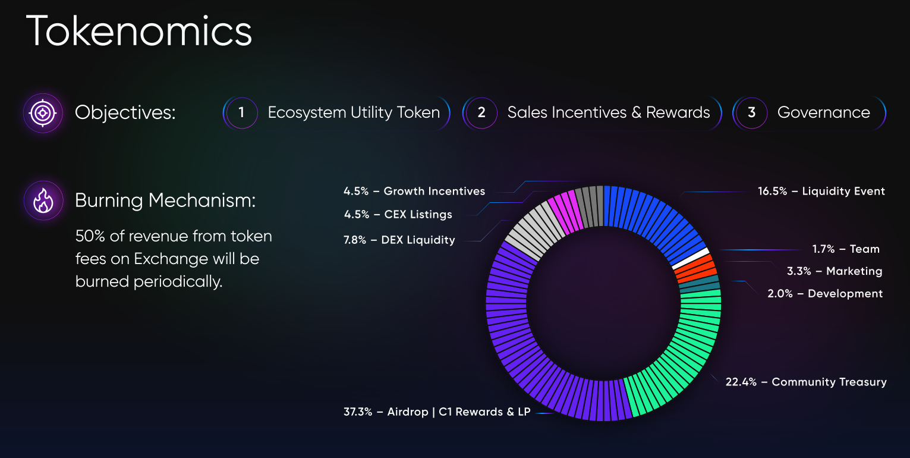The image size is (910, 458).
Task: Click the Objectives target icon
Action: [43, 113]
